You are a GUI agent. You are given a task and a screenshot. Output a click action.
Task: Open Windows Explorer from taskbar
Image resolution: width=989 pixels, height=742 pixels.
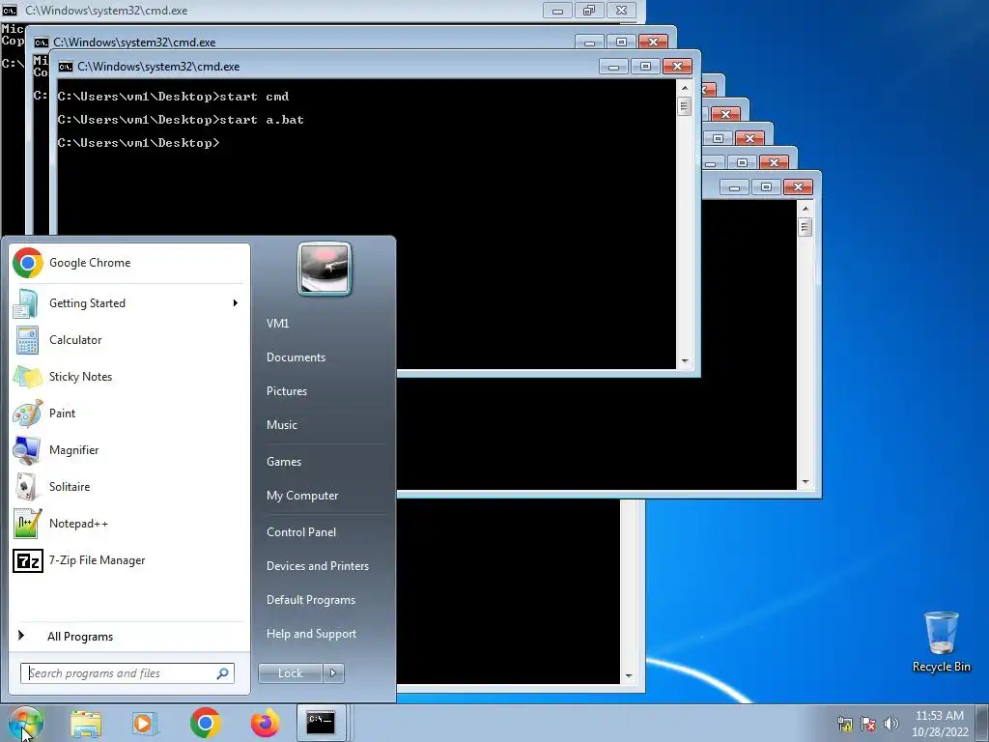86,724
